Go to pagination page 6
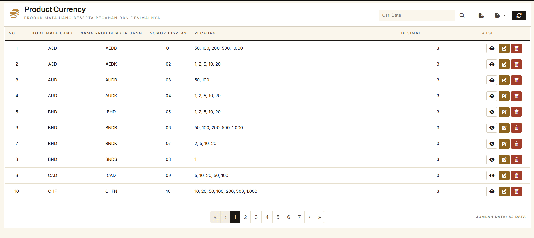Viewport: 534px width, 238px height. coord(289,217)
